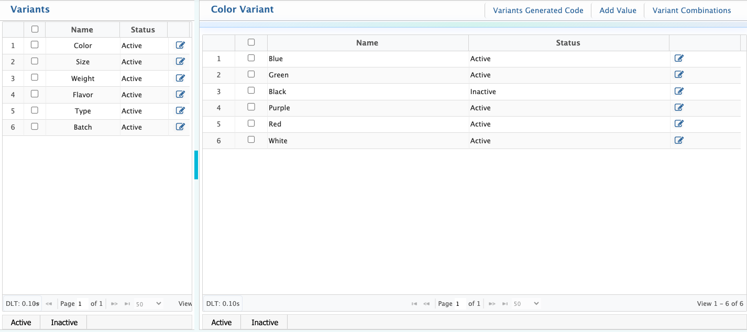Click page number field in Color Variant pager
The image size is (747, 332).
[460, 304]
